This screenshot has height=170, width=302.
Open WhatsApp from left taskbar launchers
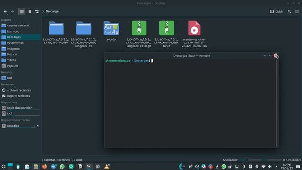coord(62,167)
